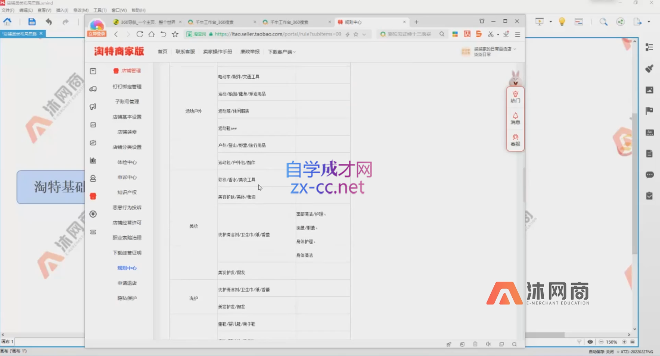Expand address bar chevron dropdown

364,34
